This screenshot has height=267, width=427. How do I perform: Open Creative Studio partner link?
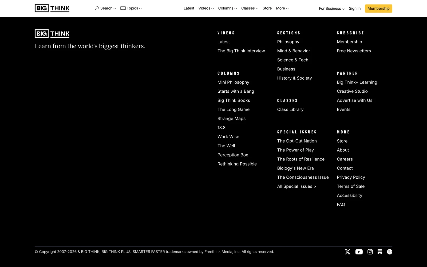(352, 92)
